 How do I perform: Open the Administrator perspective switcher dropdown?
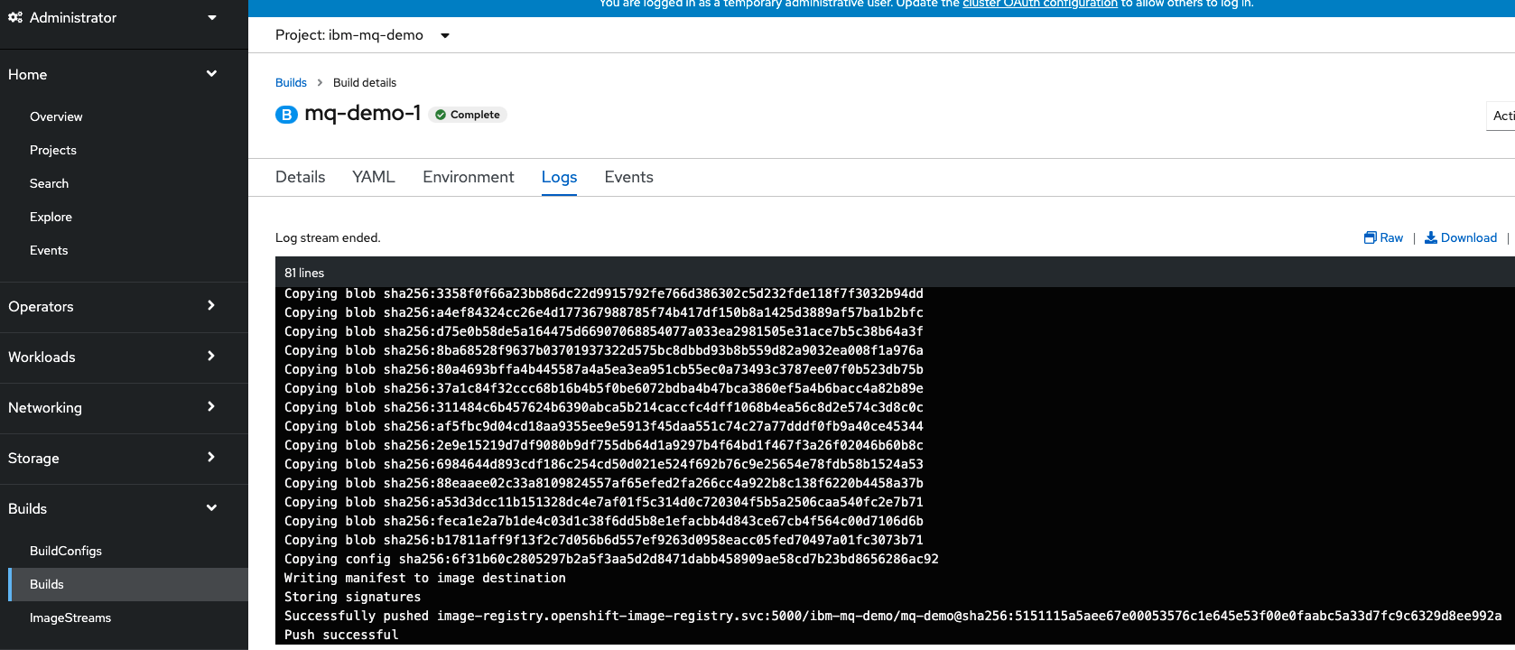click(212, 17)
